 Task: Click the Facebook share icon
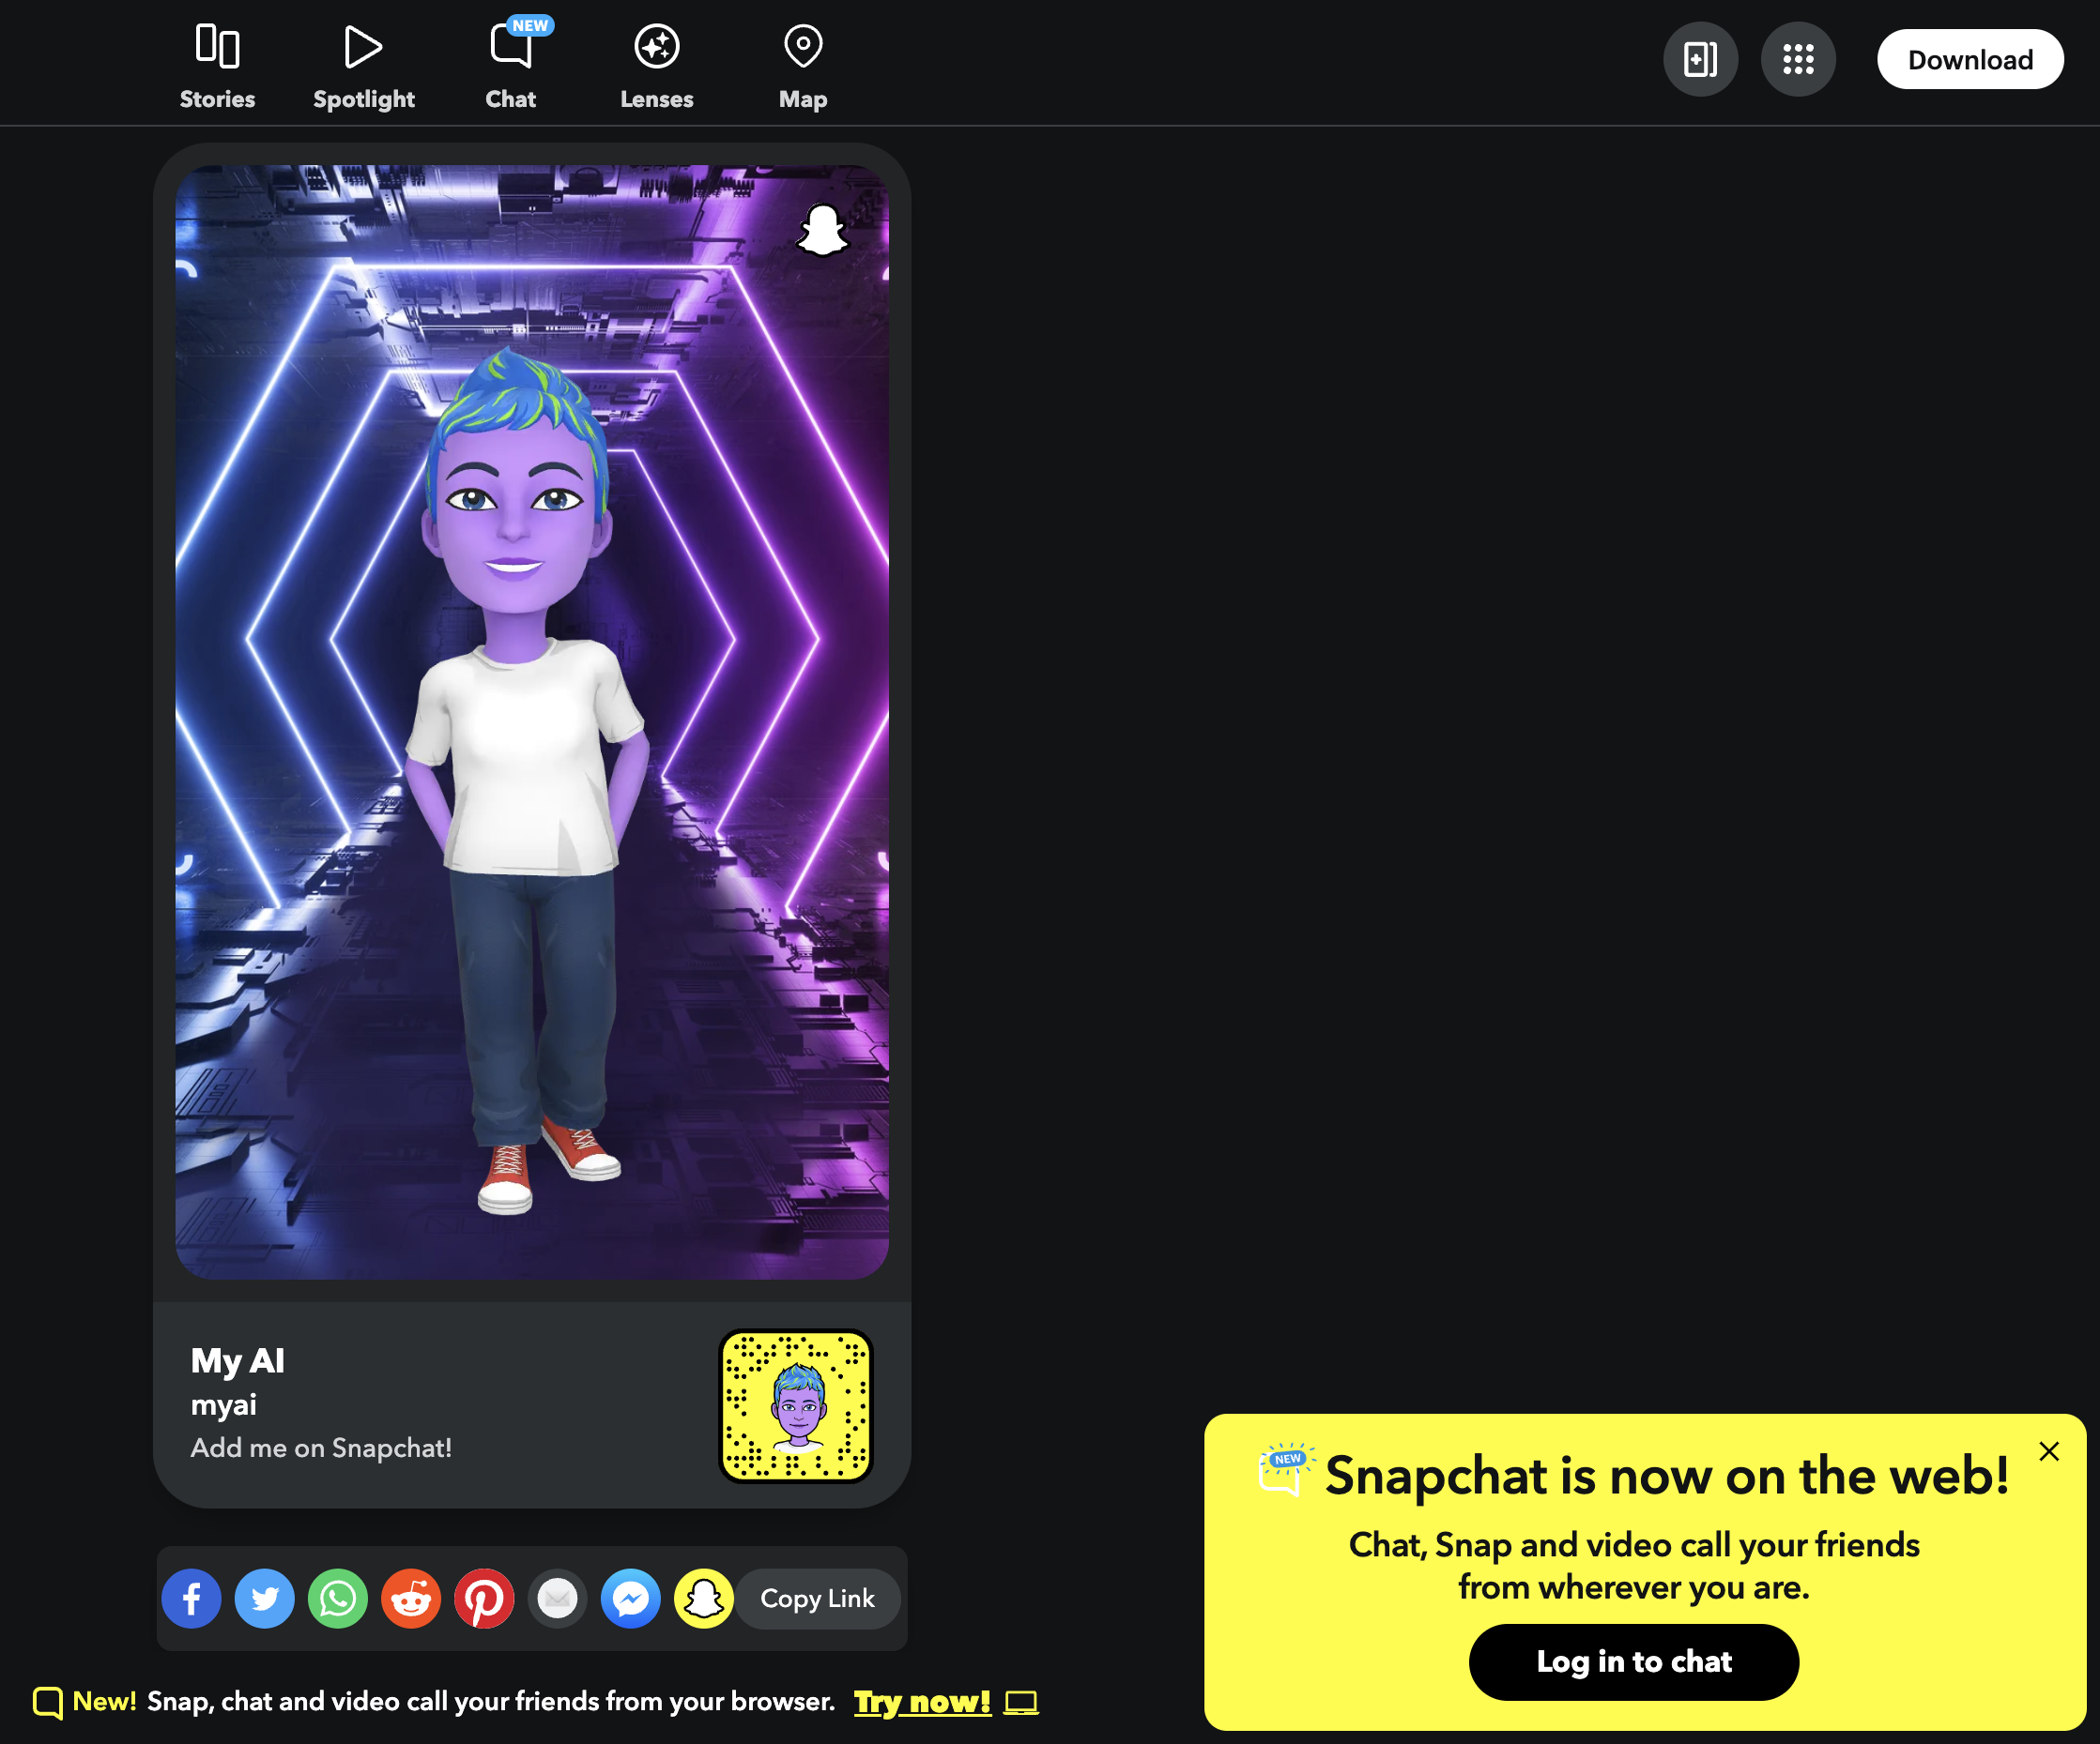[192, 1598]
